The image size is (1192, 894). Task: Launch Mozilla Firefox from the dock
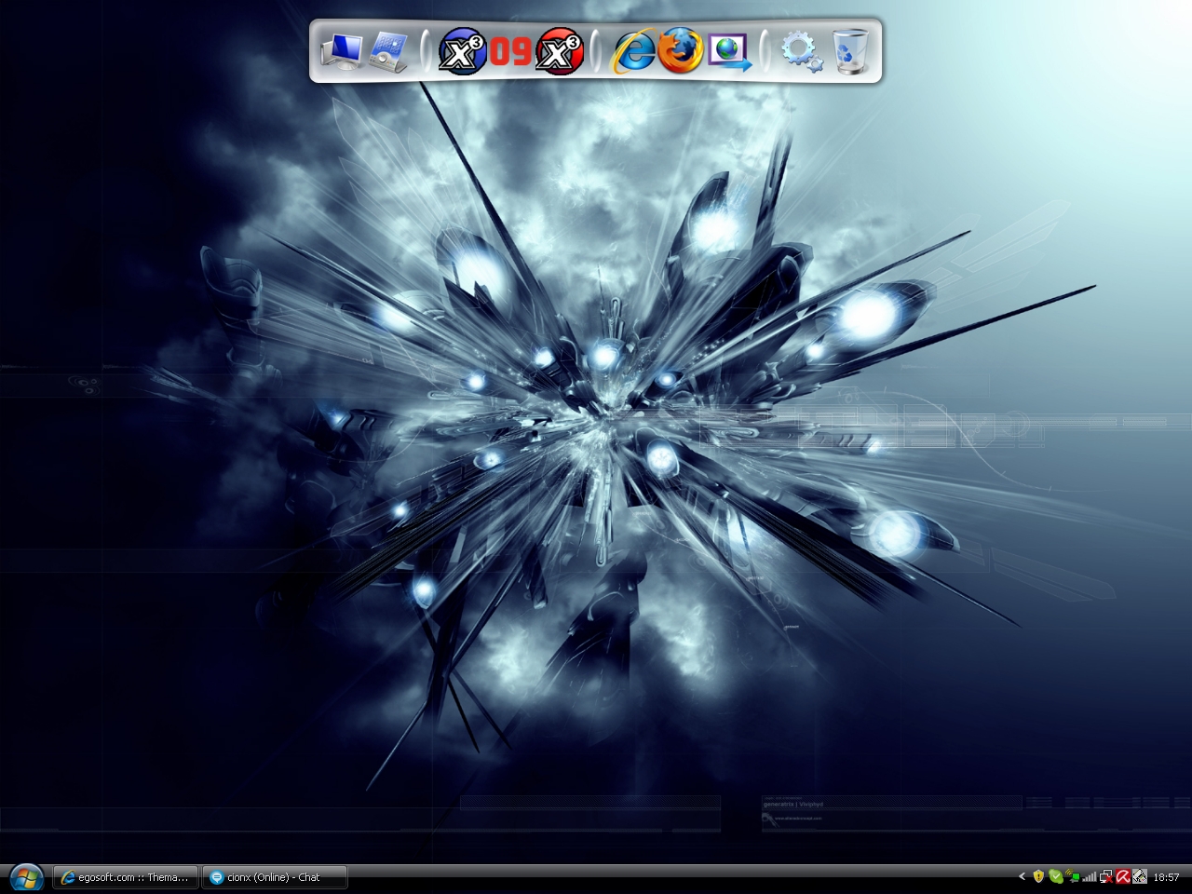[x=681, y=50]
